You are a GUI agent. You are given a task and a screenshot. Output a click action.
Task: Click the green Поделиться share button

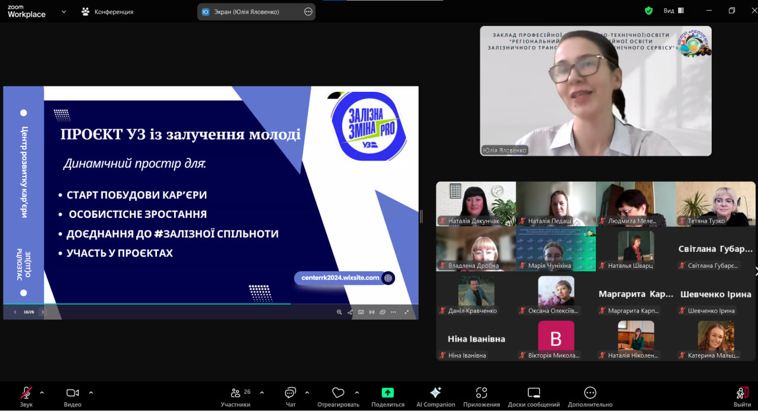[x=388, y=396]
